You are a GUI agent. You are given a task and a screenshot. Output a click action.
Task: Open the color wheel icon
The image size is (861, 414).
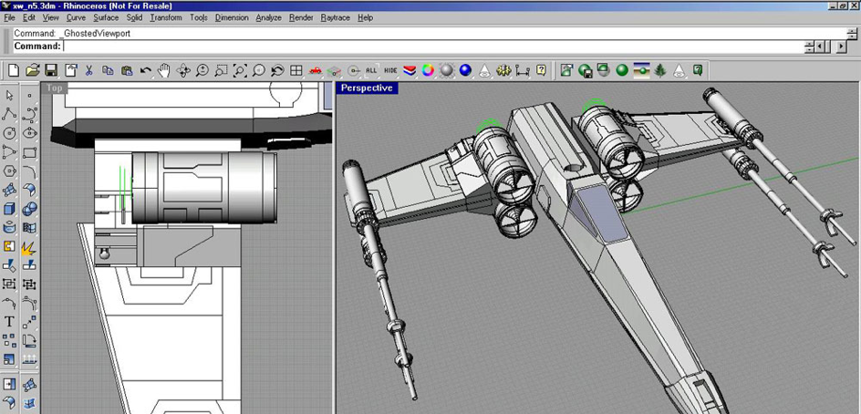pyautogui.click(x=428, y=70)
